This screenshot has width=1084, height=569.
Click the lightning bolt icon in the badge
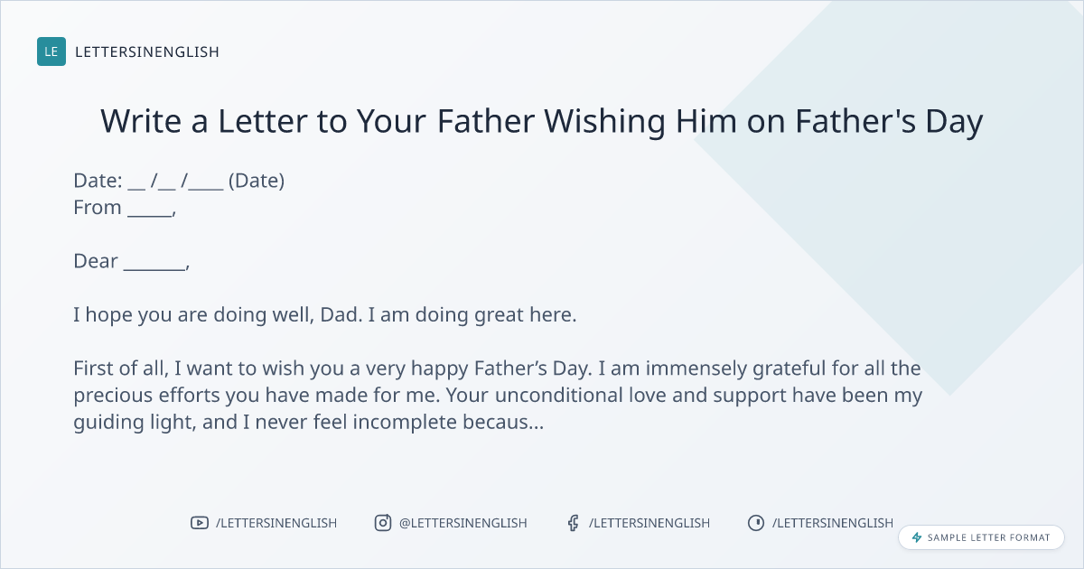coord(917,537)
